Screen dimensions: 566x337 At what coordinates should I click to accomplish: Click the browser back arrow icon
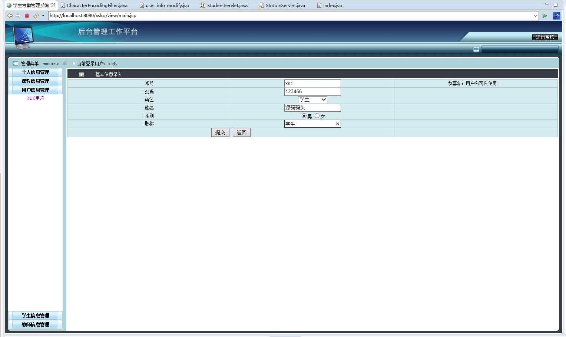(10, 16)
